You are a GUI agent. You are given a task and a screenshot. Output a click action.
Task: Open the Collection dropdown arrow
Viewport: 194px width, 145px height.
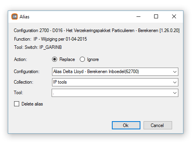pos(175,82)
